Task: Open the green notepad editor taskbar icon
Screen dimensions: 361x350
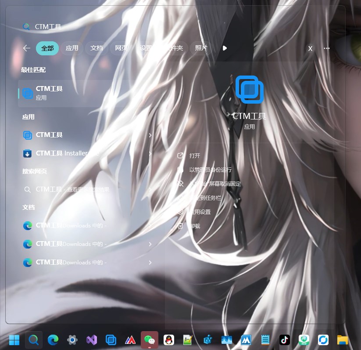Action: pyautogui.click(x=188, y=340)
